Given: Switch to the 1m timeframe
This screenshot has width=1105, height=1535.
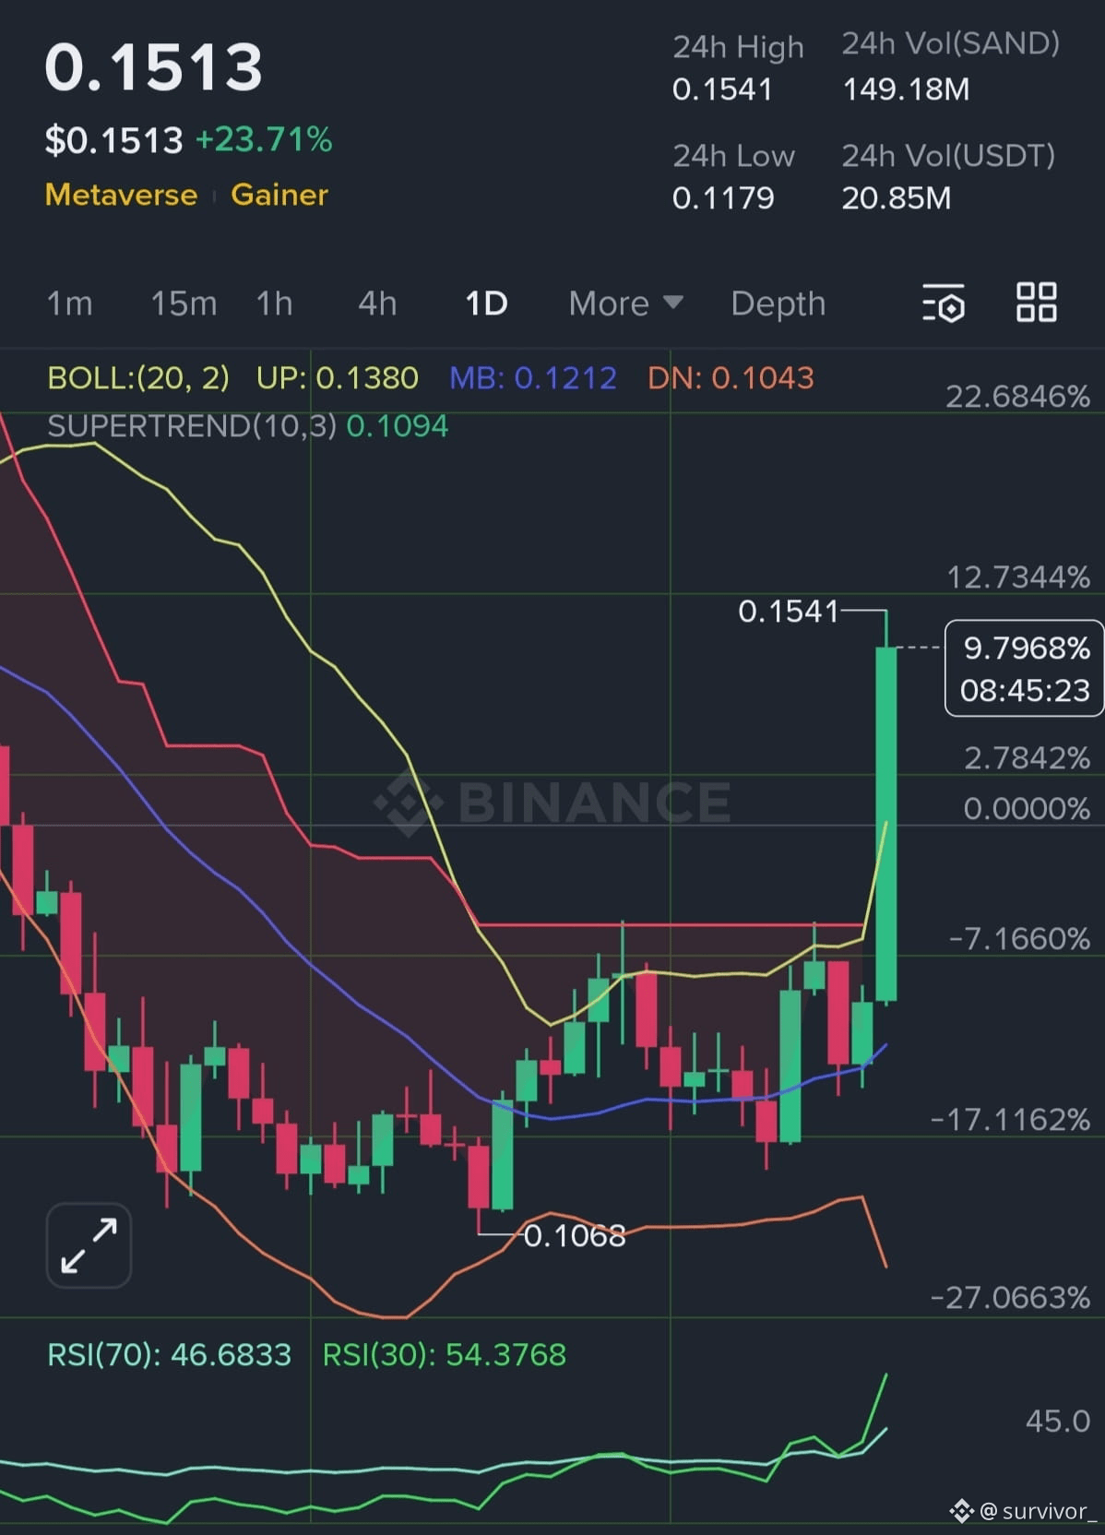Looking at the screenshot, I should click(x=69, y=303).
